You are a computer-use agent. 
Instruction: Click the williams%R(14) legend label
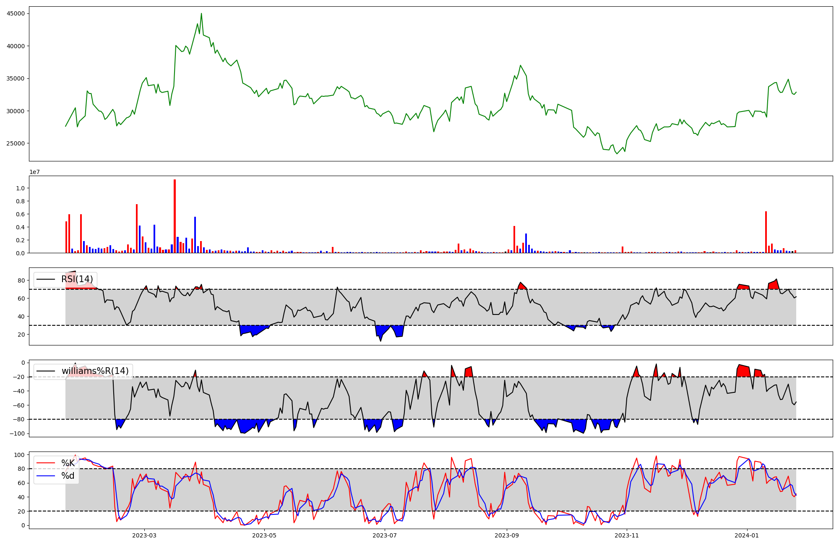[95, 371]
